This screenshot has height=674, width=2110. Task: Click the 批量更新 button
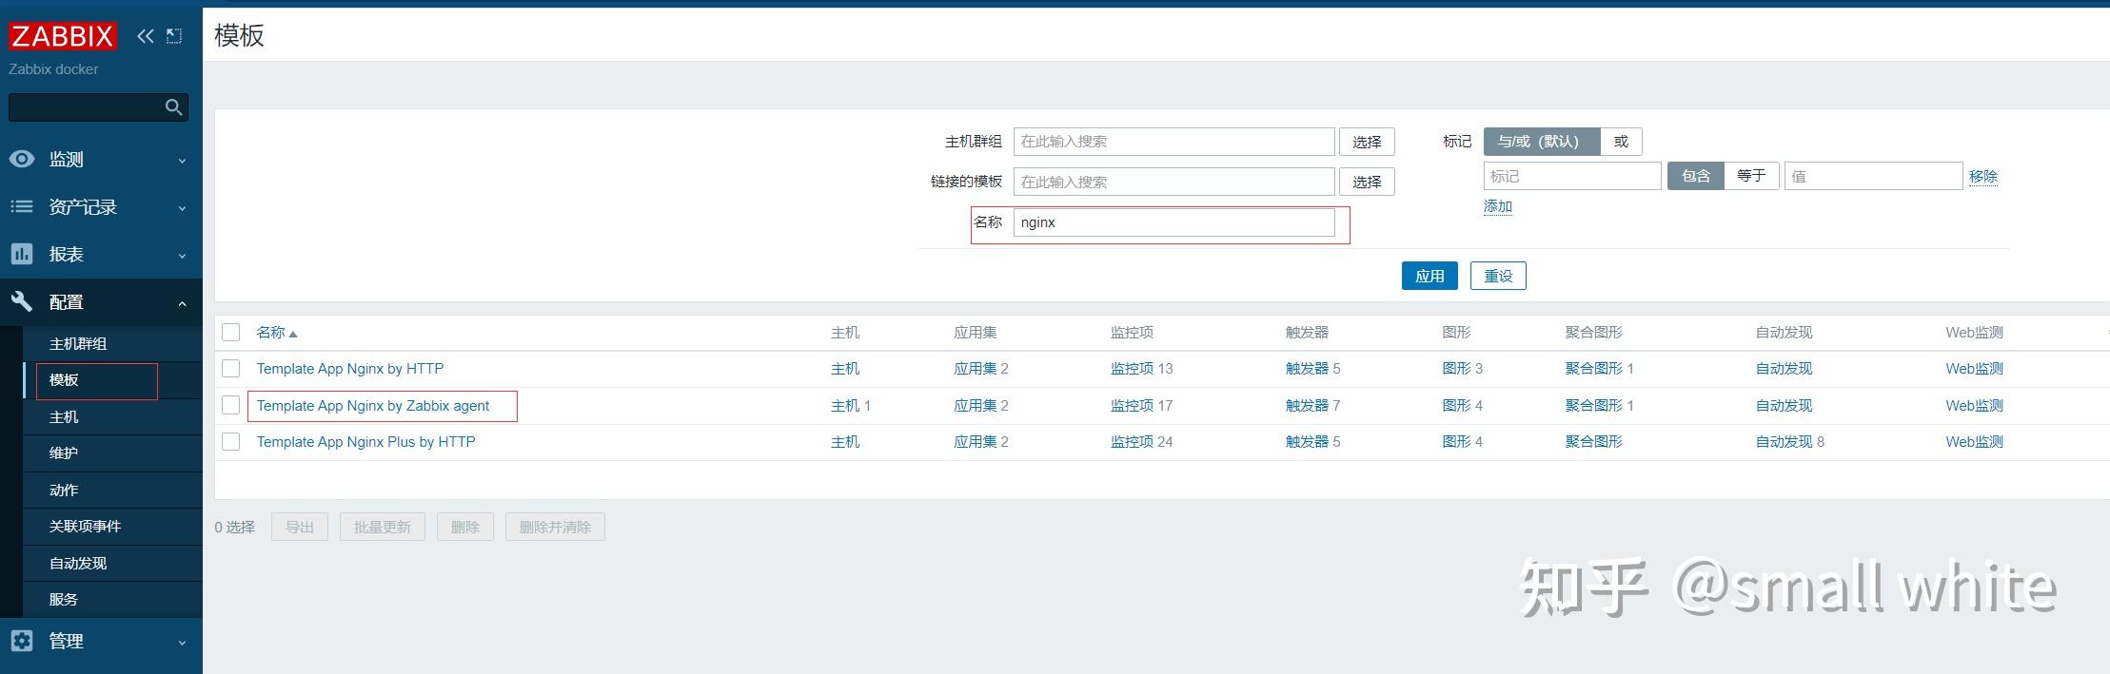(383, 527)
